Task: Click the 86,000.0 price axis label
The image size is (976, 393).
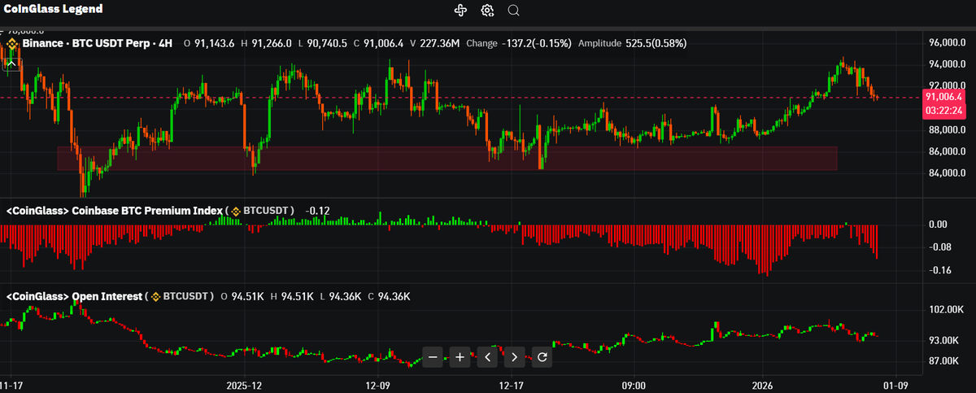Action: (x=947, y=152)
